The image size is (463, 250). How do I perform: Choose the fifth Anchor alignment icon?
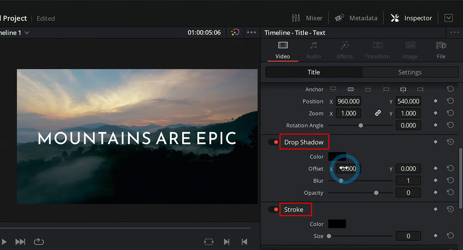click(x=403, y=89)
